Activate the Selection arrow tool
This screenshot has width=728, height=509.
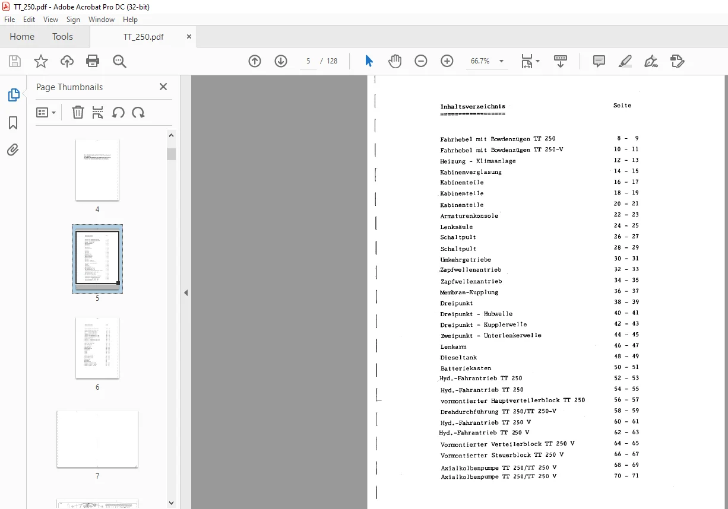pyautogui.click(x=369, y=61)
